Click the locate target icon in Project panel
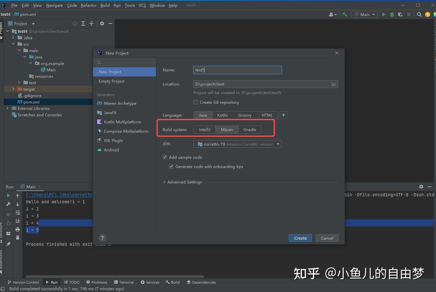436x292 pixels. coord(75,23)
